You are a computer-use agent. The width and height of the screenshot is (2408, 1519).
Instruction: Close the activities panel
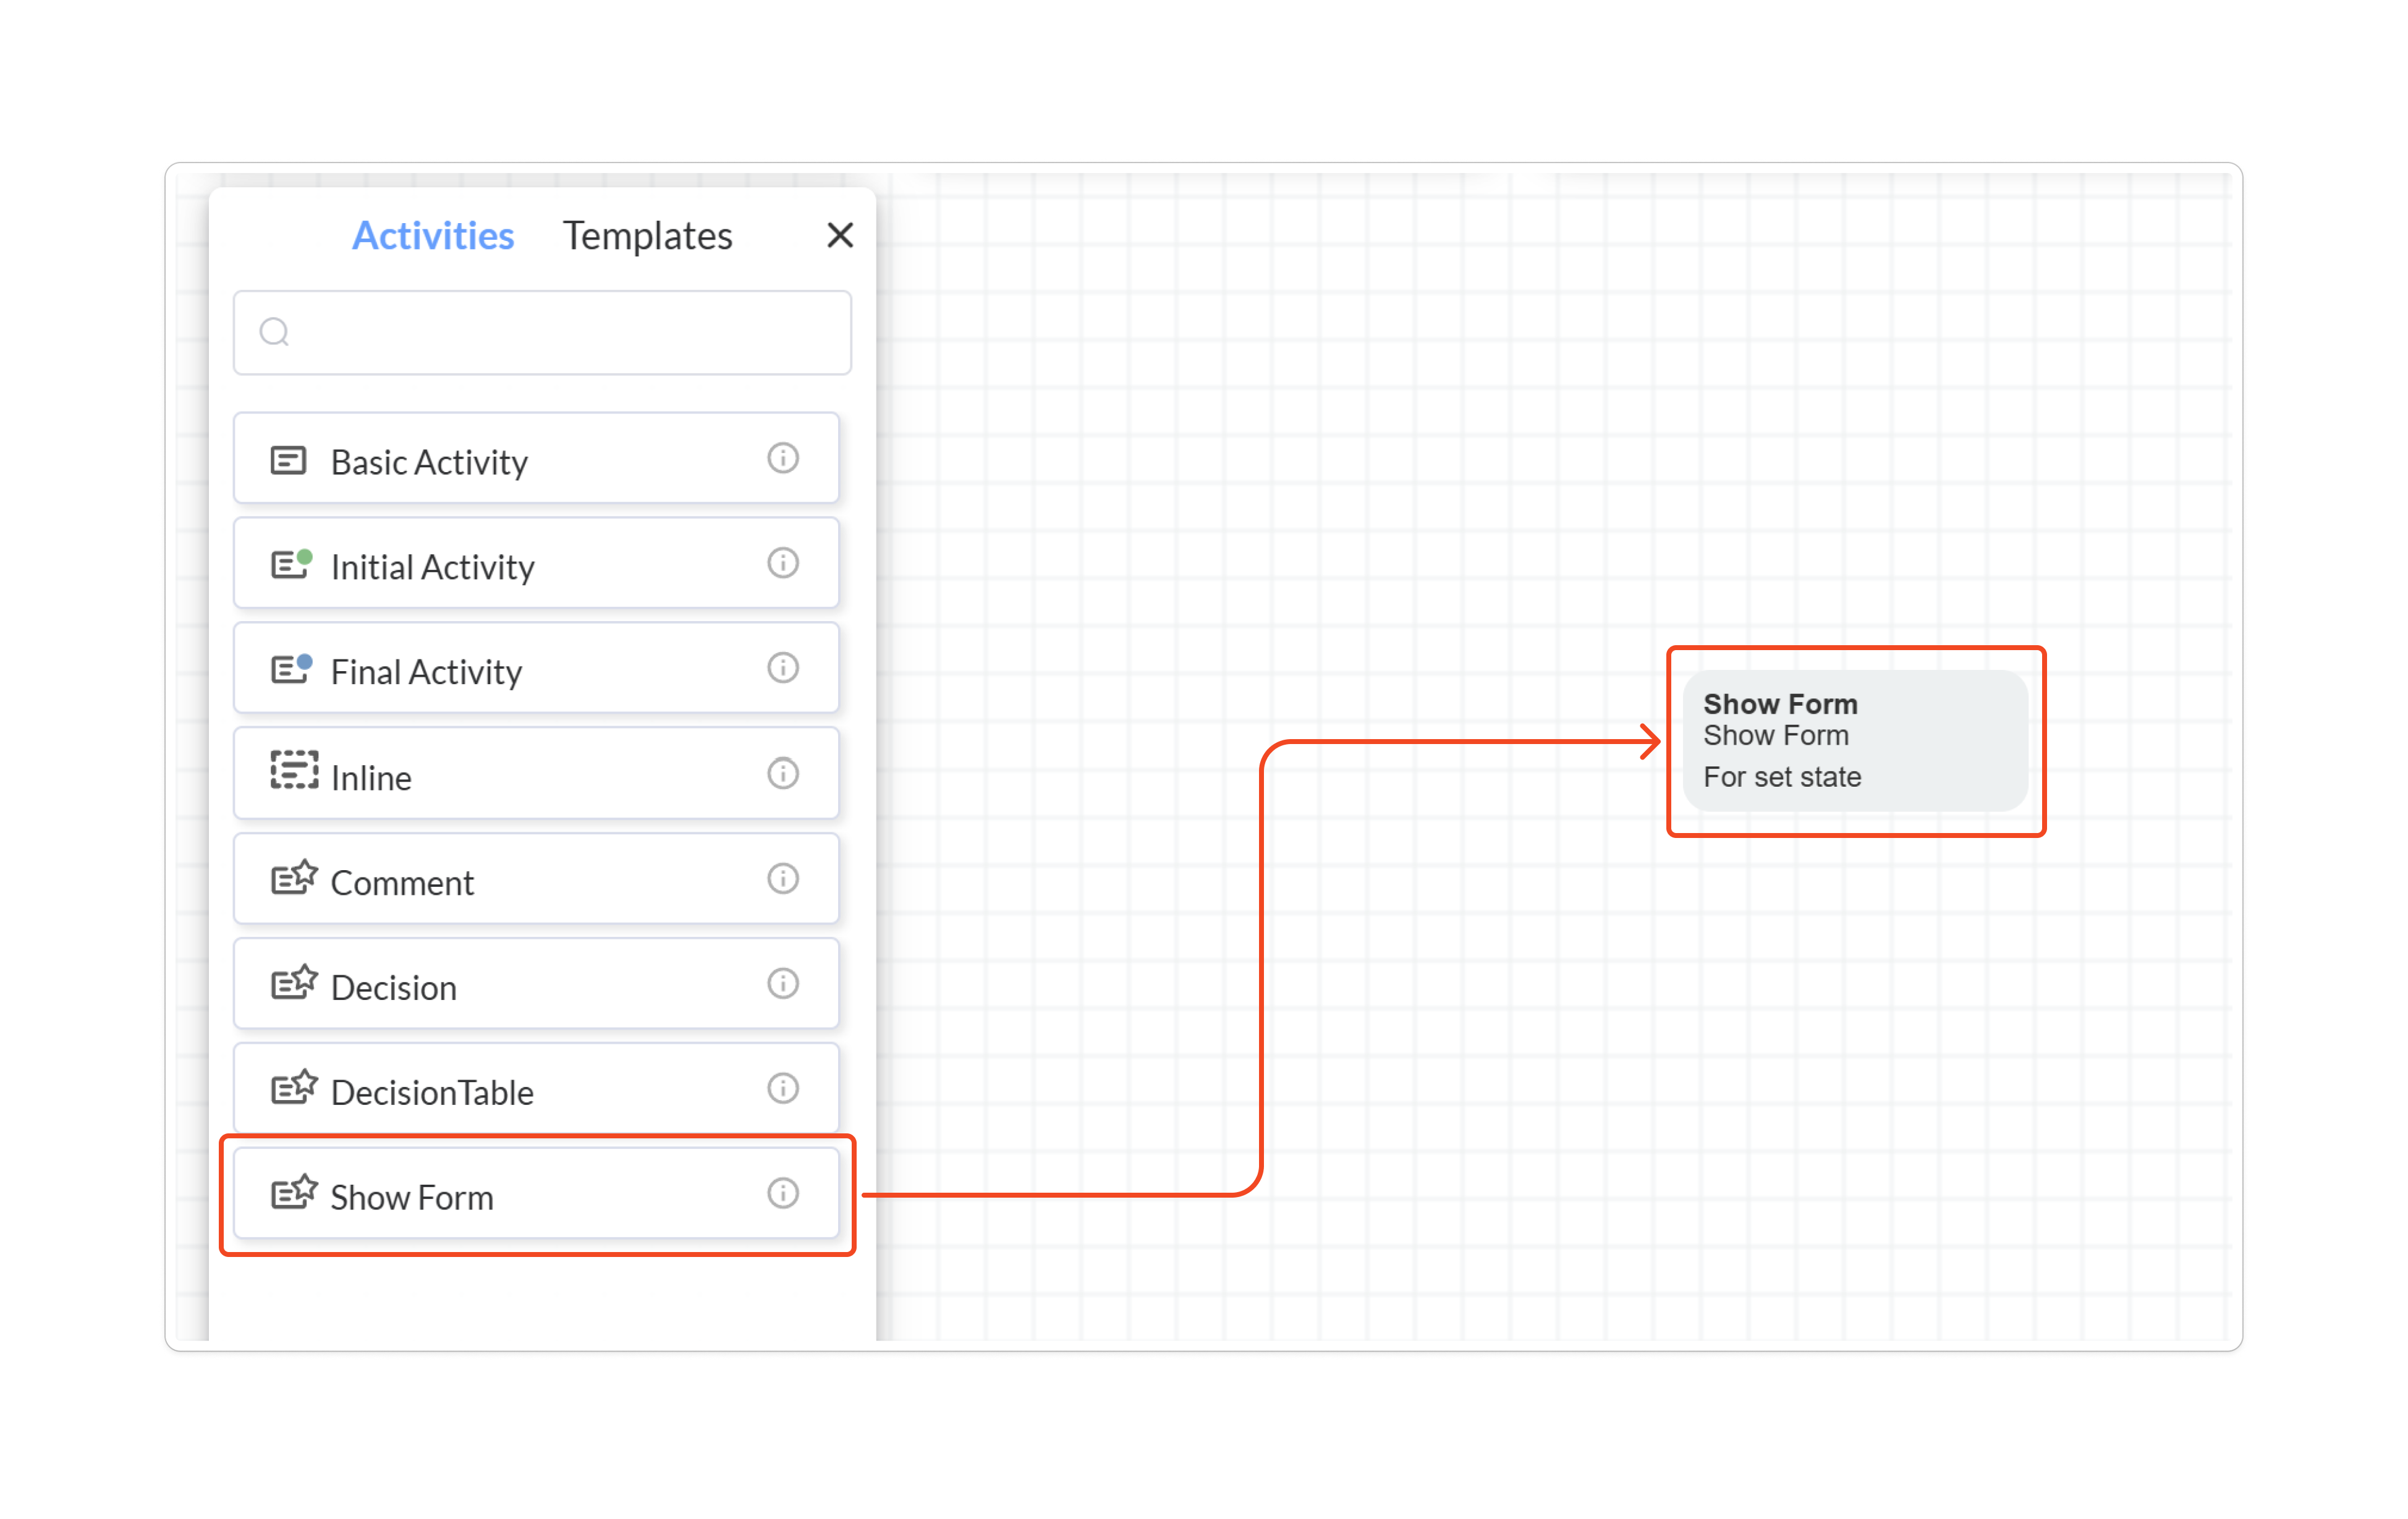(840, 236)
